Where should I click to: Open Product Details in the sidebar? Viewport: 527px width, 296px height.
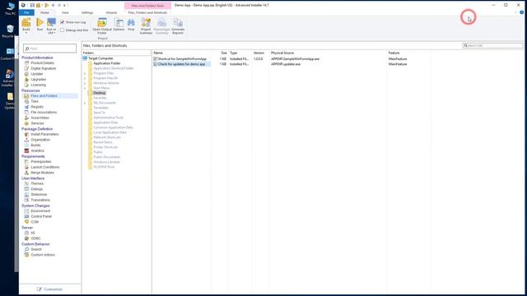click(42, 63)
